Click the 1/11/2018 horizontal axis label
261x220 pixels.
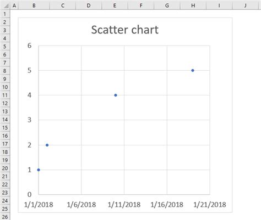click(x=124, y=205)
